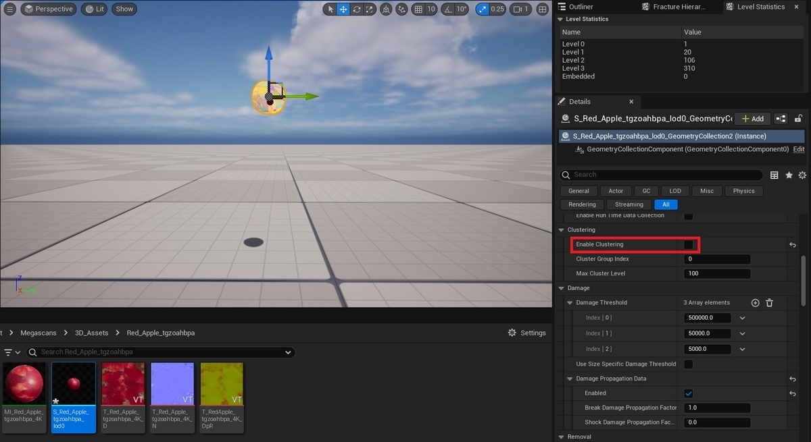
Task: Open the Perspective view mode dropdown
Action: click(x=48, y=9)
